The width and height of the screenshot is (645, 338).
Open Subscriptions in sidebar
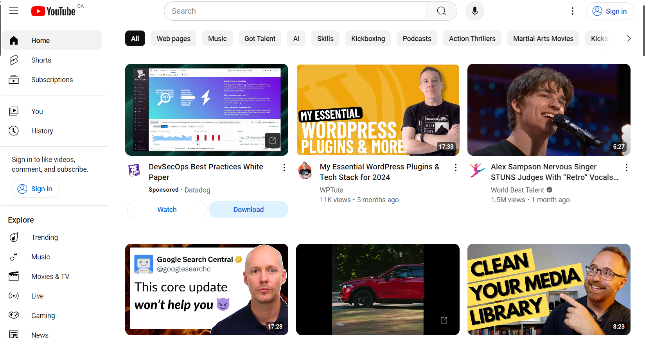(52, 79)
